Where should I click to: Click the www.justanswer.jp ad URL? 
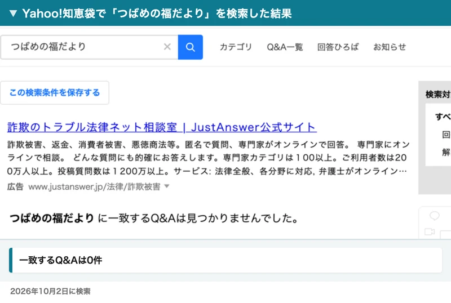[x=94, y=187]
